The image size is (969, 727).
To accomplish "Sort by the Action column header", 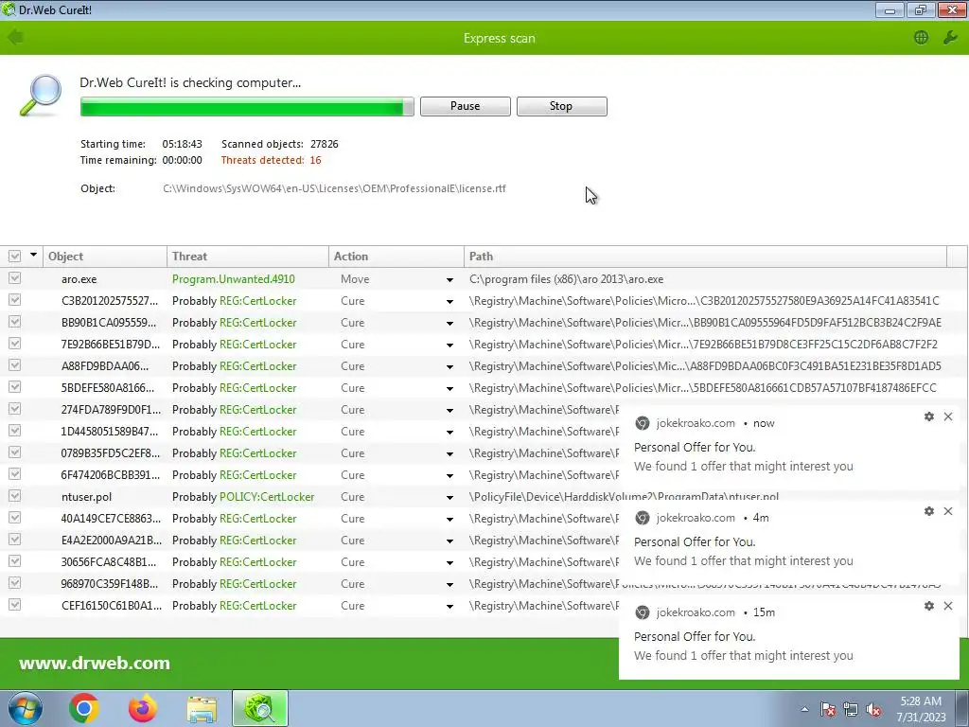I will pyautogui.click(x=396, y=256).
